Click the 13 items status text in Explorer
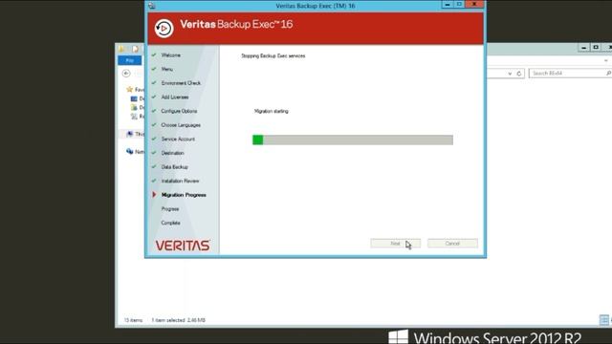 pos(133,320)
